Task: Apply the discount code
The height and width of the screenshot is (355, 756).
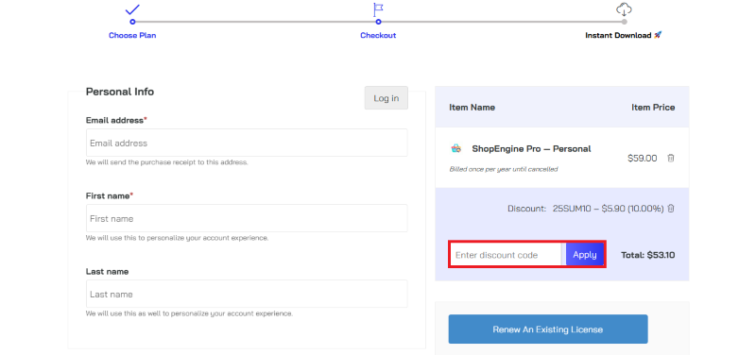Action: (584, 255)
